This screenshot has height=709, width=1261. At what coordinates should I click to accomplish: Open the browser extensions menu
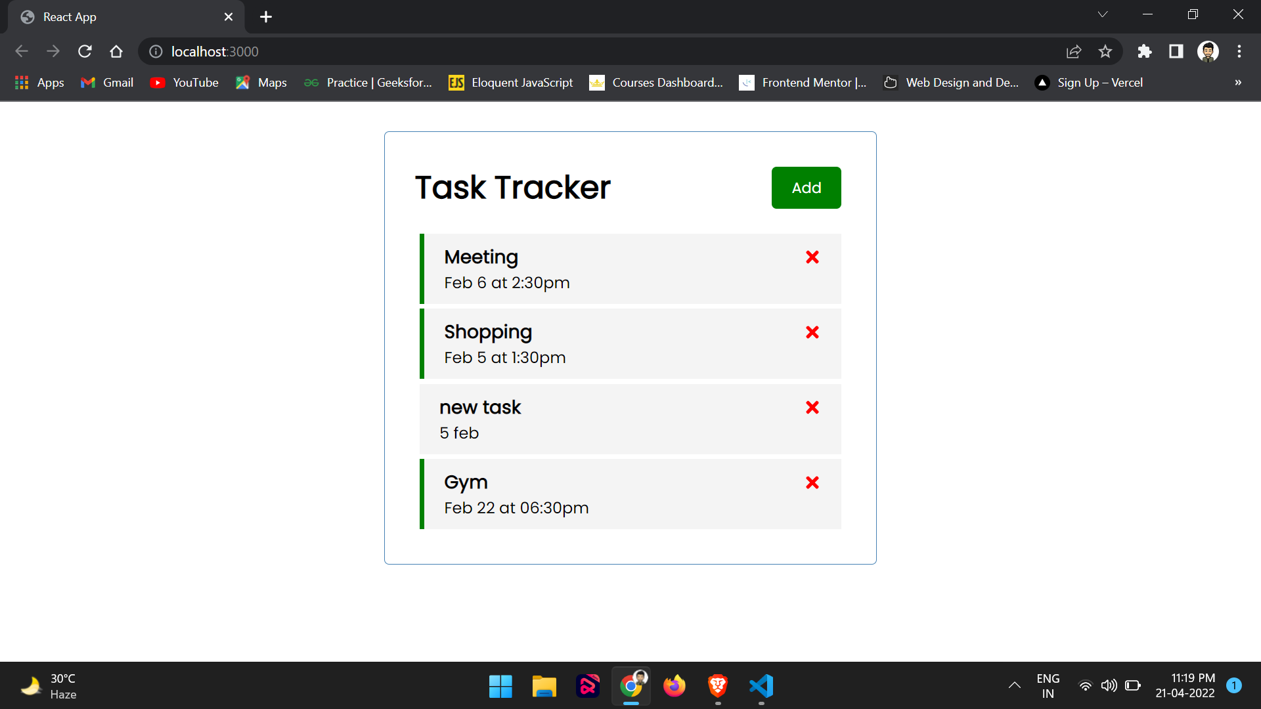tap(1145, 51)
